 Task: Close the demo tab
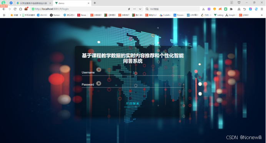(88, 3)
